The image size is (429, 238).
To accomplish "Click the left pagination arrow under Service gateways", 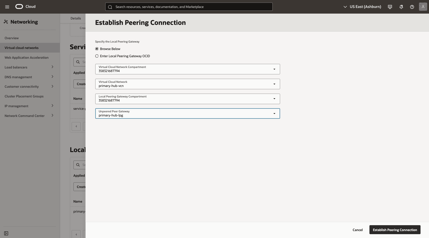I will (76, 126).
